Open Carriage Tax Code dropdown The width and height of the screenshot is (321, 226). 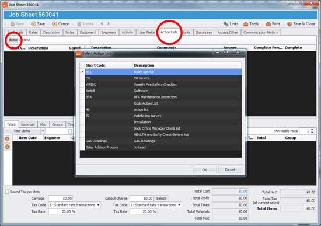tap(98, 205)
